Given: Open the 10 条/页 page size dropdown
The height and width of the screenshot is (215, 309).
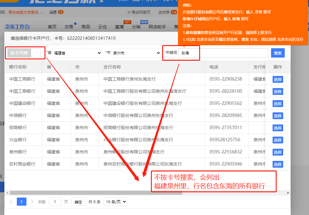Looking at the screenshot, I should click(x=115, y=202).
